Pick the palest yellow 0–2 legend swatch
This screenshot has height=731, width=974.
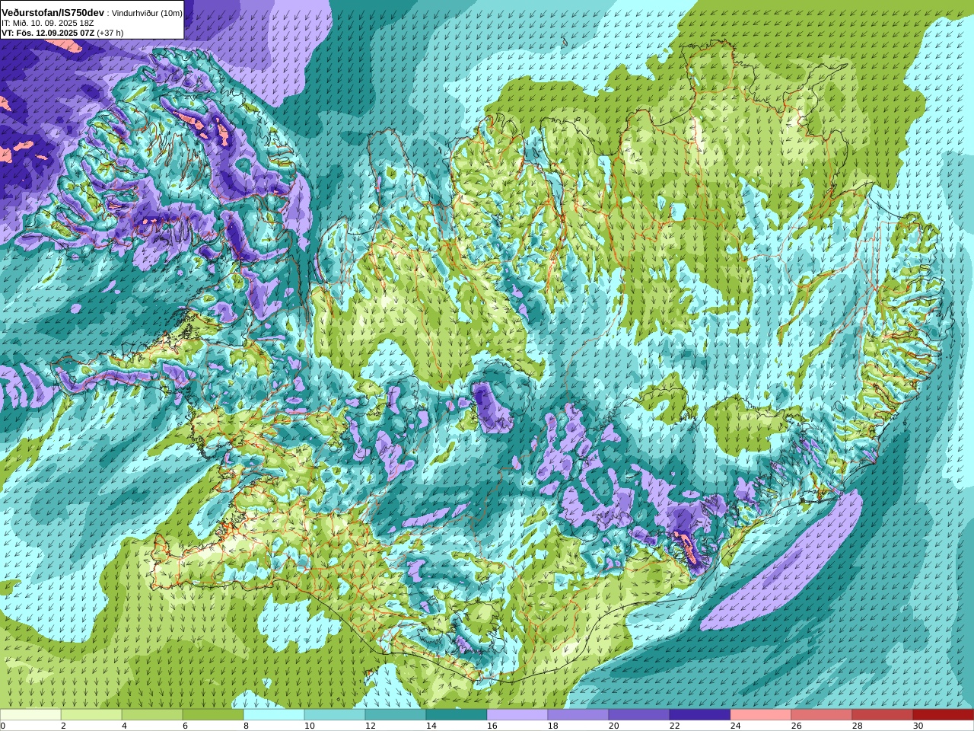30,715
